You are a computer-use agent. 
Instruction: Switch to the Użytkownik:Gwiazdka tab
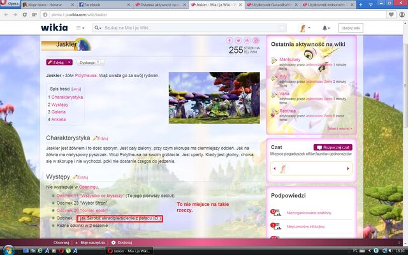click(272, 4)
